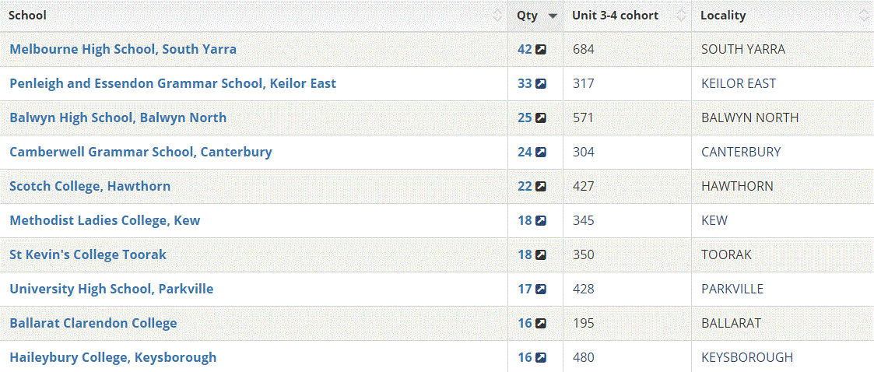Visit the Scotch College, Hawthorn link
Viewport: 874px width, 372px height.
pyautogui.click(x=90, y=186)
